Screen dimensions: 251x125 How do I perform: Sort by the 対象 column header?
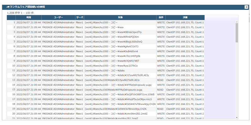120,17
